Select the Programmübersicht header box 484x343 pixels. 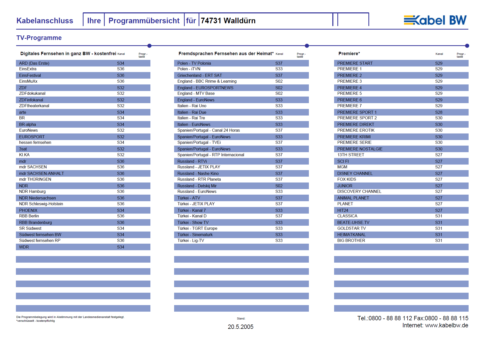click(144, 20)
